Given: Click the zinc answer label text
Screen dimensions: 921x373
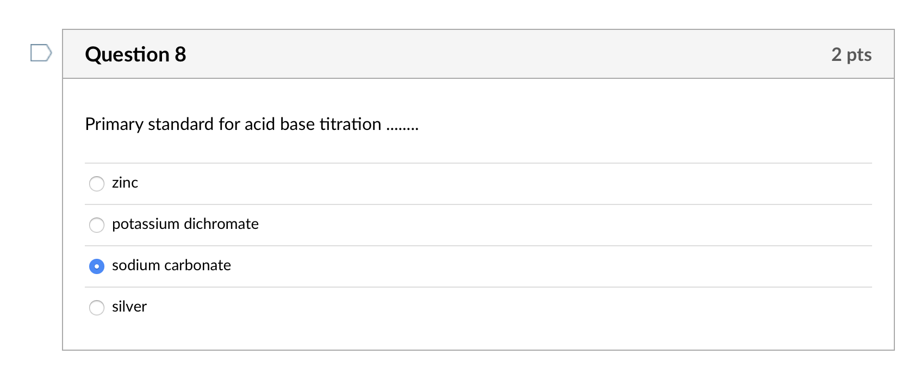Looking at the screenshot, I should tap(125, 183).
